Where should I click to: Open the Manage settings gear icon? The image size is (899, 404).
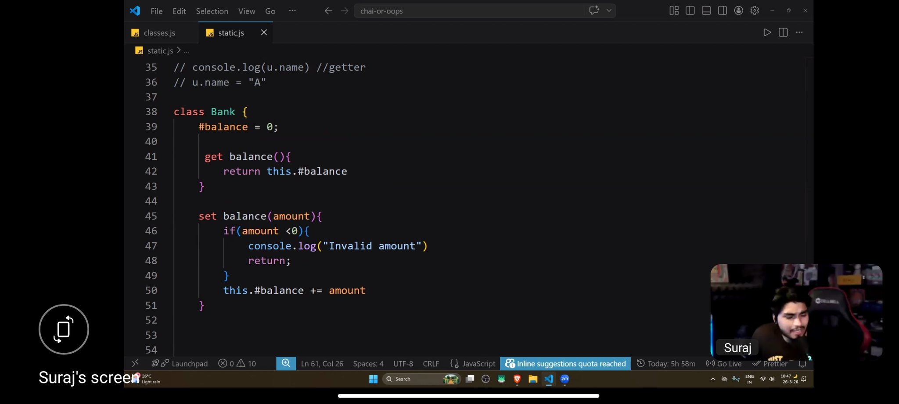pyautogui.click(x=755, y=11)
